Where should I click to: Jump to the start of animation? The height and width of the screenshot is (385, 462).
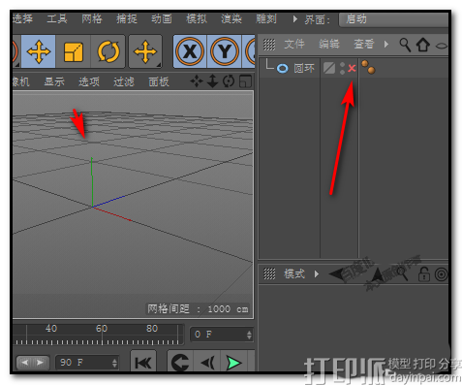(x=143, y=363)
